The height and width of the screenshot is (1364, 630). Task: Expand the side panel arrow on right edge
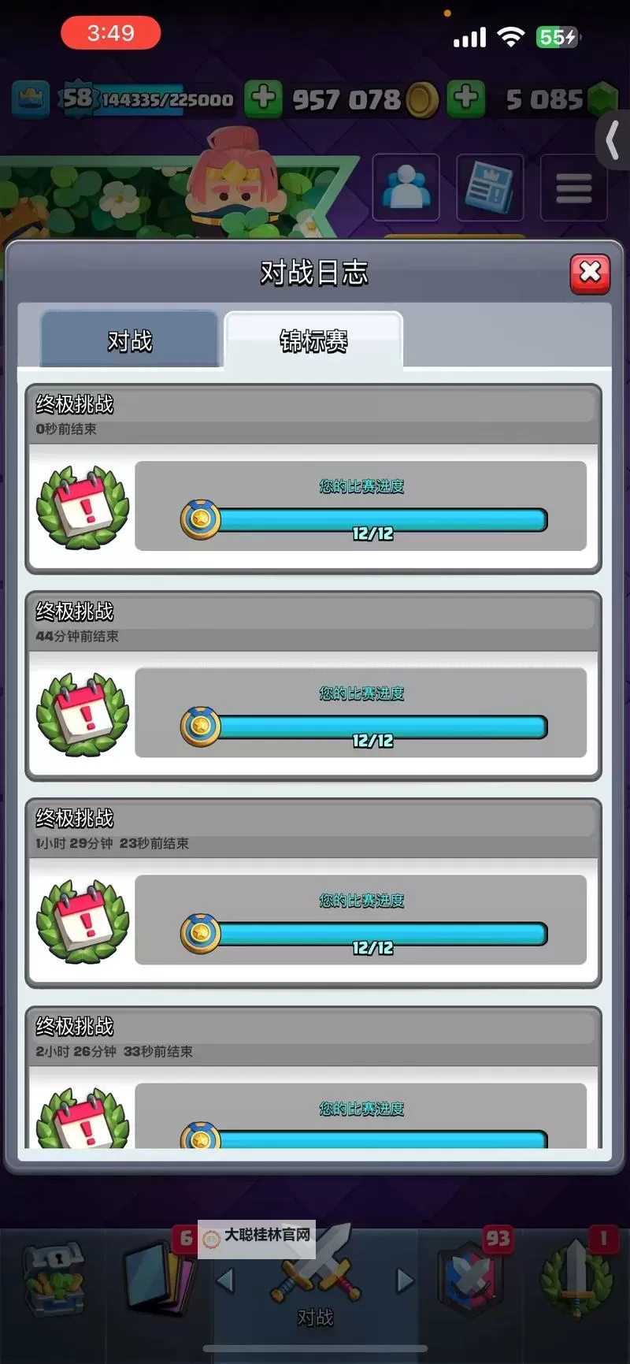pos(612,141)
